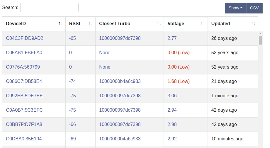Open device C0A0B7:5C3EFC link
This screenshot has height=148, width=270.
24,110
